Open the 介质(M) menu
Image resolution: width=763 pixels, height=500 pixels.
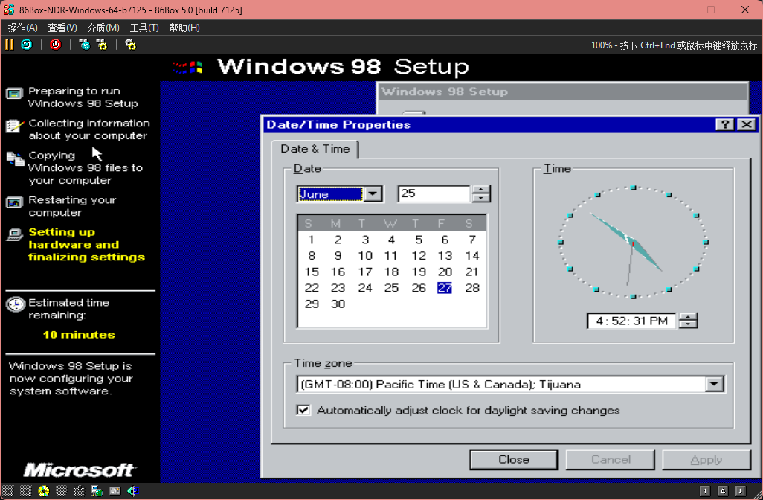click(x=103, y=28)
